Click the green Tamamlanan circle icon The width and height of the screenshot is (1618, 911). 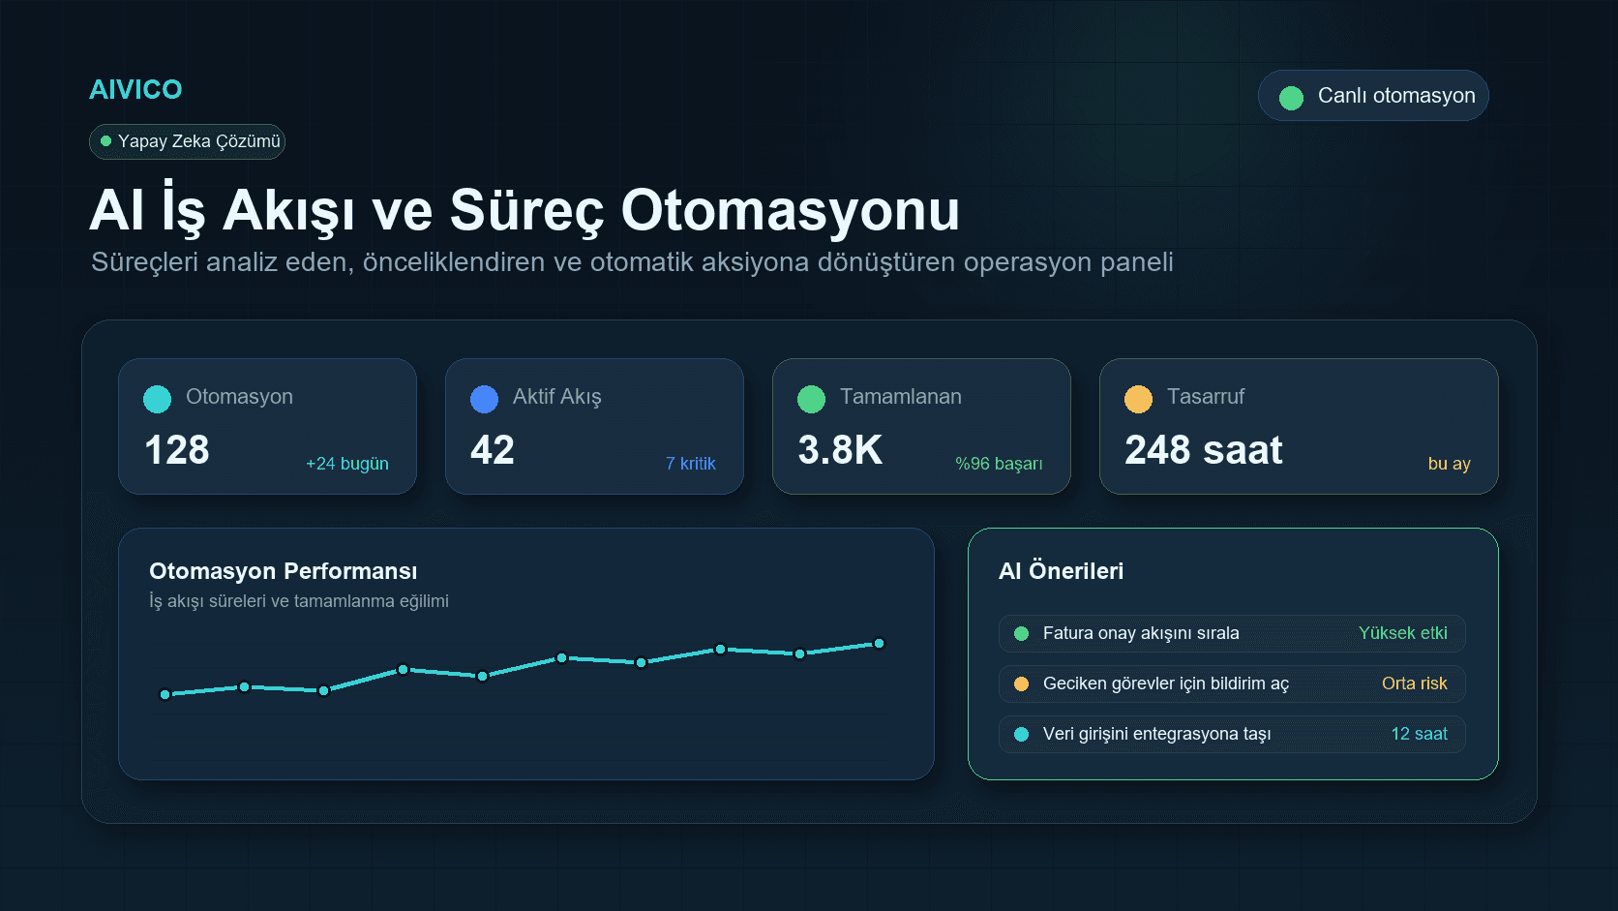pyautogui.click(x=811, y=398)
